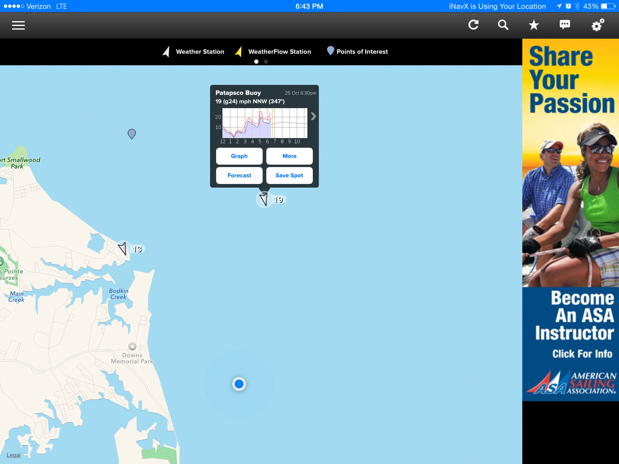Open the chat bubble messages icon
The height and width of the screenshot is (464, 619).
(x=565, y=25)
